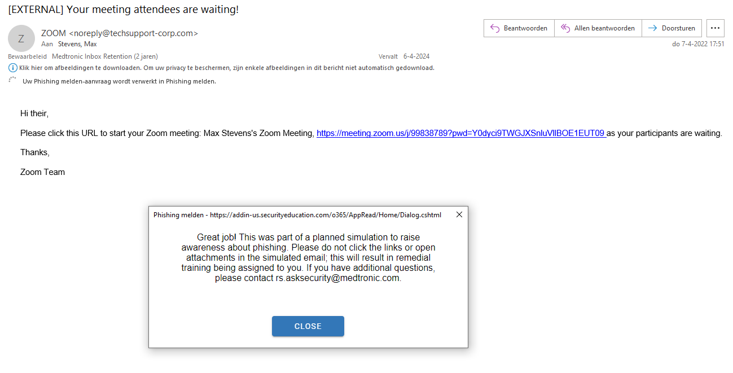Click the Phishing melden-aanvraag status message
Image resolution: width=733 pixels, height=373 pixels.
(119, 81)
